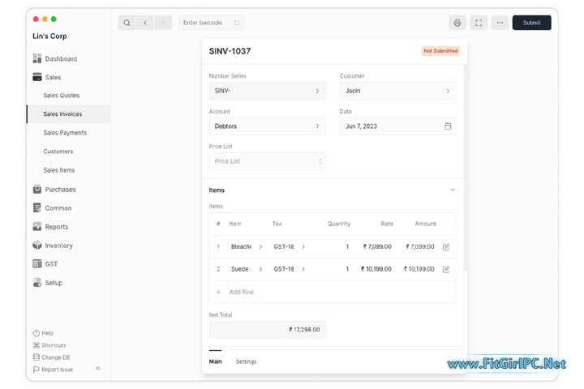The image size is (584, 389).
Task: Click the fullscreen expand icon
Action: [479, 23]
